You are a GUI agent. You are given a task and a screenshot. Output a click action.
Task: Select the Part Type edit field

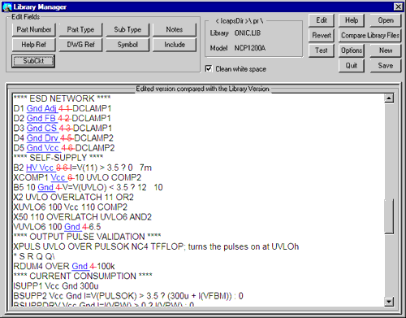(80, 29)
